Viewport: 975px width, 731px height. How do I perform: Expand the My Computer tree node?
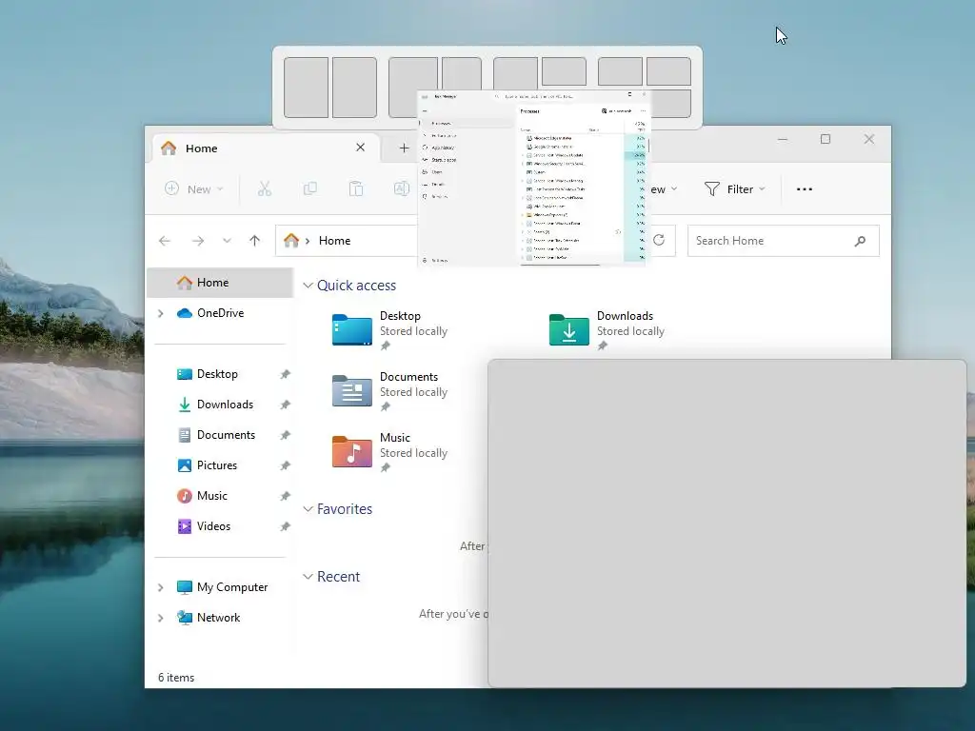coord(160,587)
